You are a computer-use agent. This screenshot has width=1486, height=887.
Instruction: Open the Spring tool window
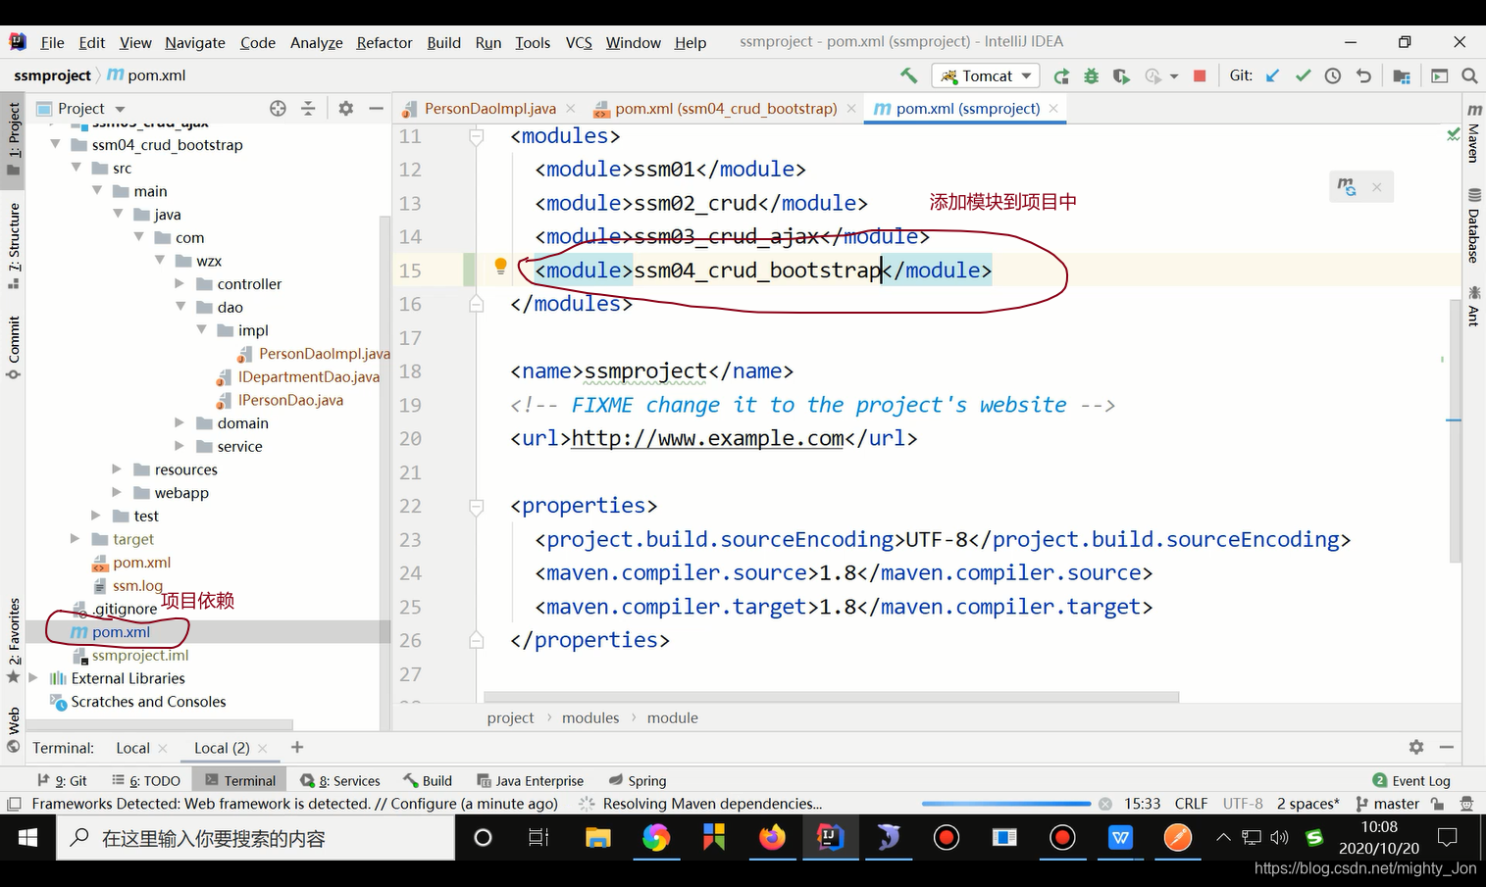pos(638,780)
